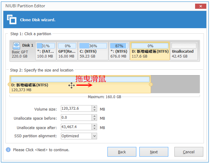Click the Unallocate space after field
Image resolution: width=210 pixels, height=163 pixels.
[x=76, y=127]
